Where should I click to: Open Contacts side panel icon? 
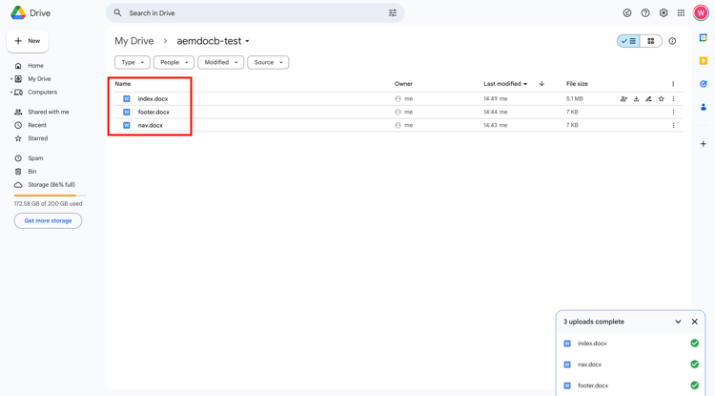[x=704, y=107]
